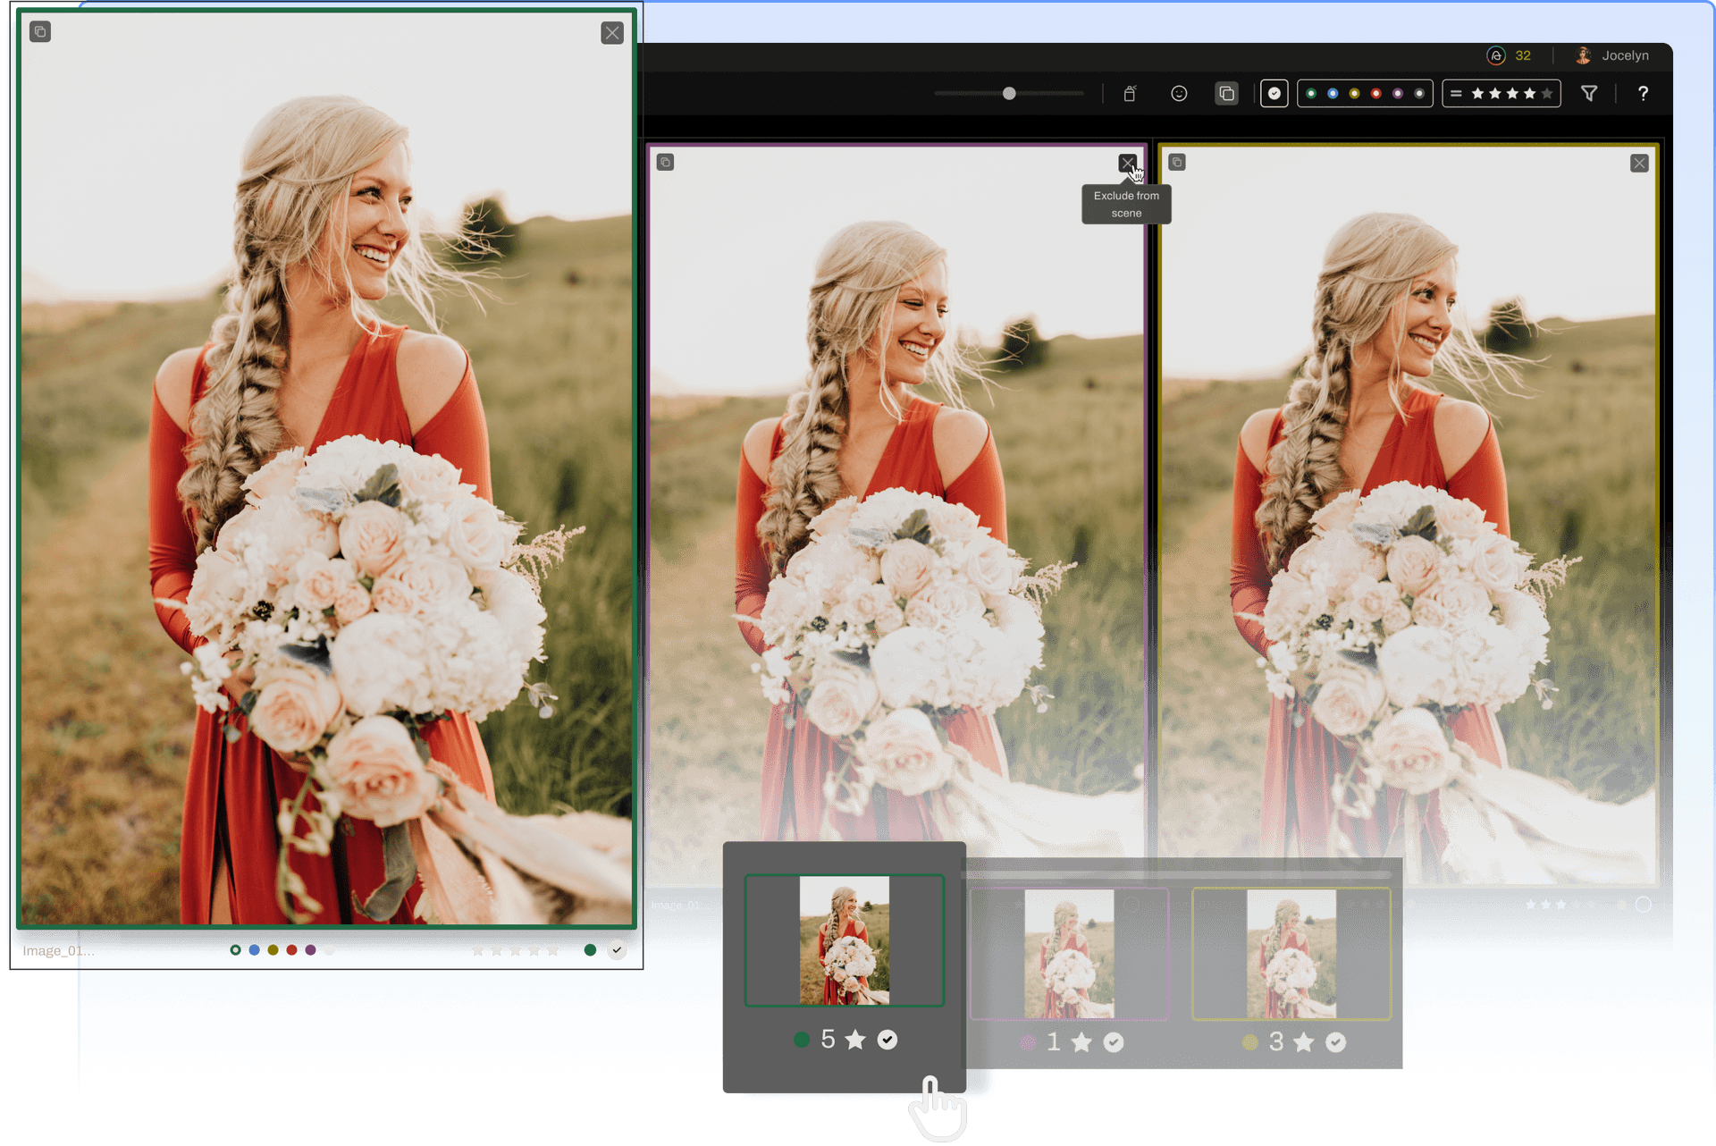Screen dimensions: 1716x1146
Task: Set star filter to three stars in toolbar
Action: click(x=1512, y=94)
